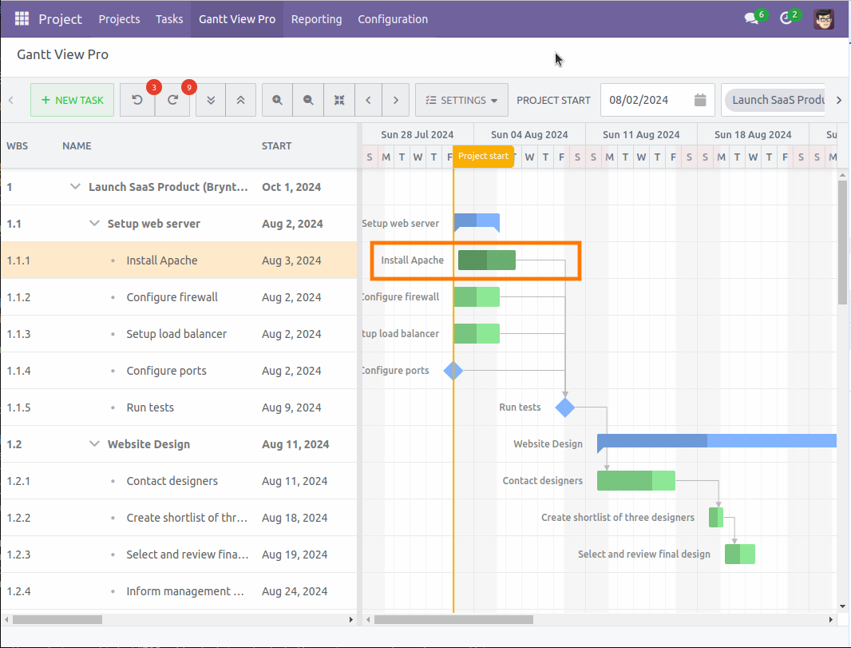
Task: Open the messages icon showing 6 notifications
Action: [x=749, y=18]
